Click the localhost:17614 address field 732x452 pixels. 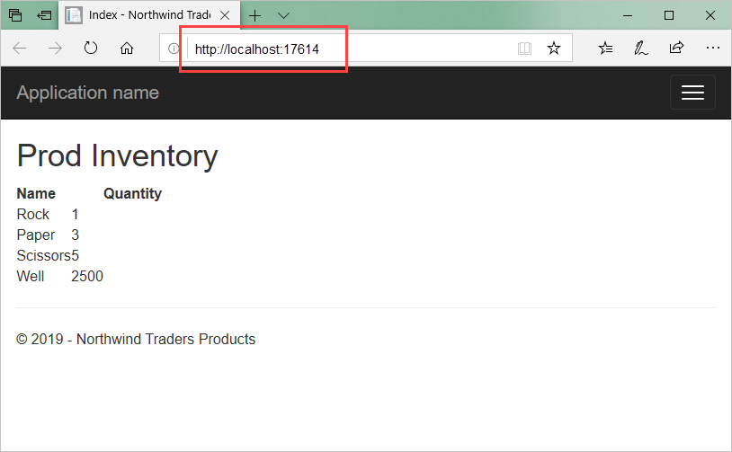[365, 48]
